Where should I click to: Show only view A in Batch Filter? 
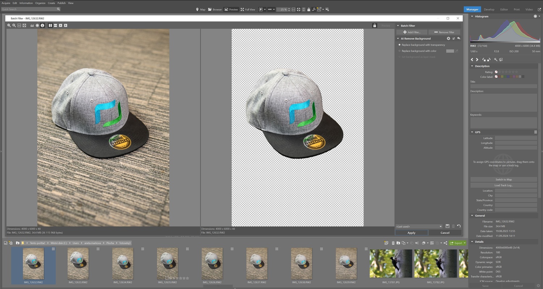click(60, 26)
